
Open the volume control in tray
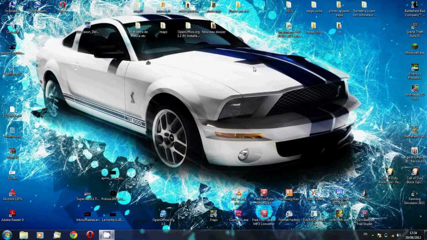pos(398,235)
